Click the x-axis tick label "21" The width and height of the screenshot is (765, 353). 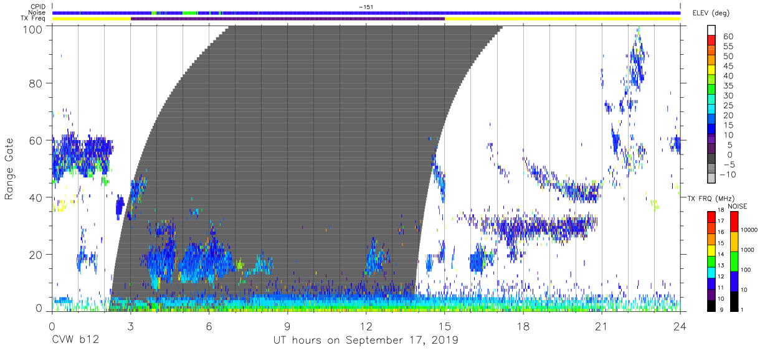coord(602,327)
